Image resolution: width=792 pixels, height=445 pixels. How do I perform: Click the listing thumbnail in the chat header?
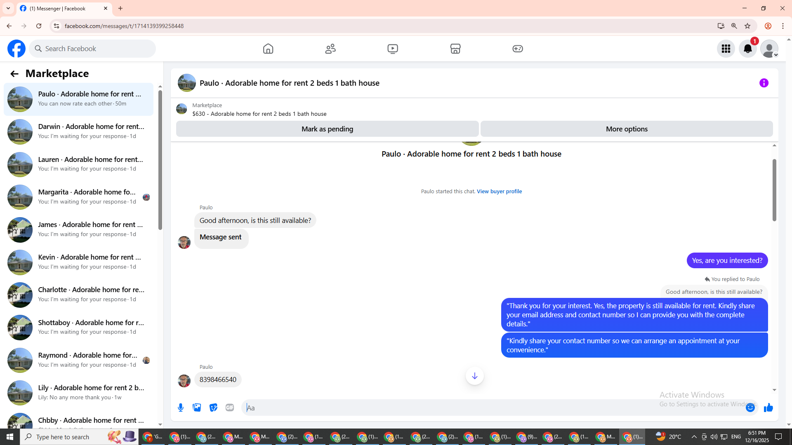pos(186,83)
